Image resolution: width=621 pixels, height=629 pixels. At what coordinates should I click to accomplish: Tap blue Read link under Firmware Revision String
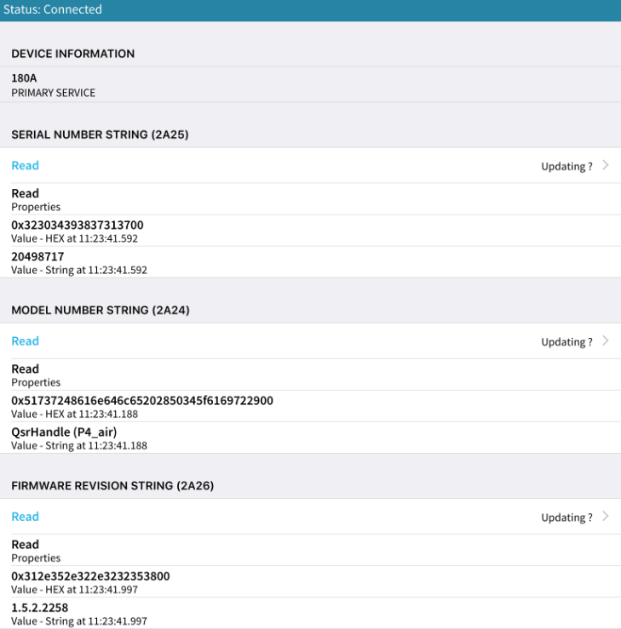(x=26, y=516)
